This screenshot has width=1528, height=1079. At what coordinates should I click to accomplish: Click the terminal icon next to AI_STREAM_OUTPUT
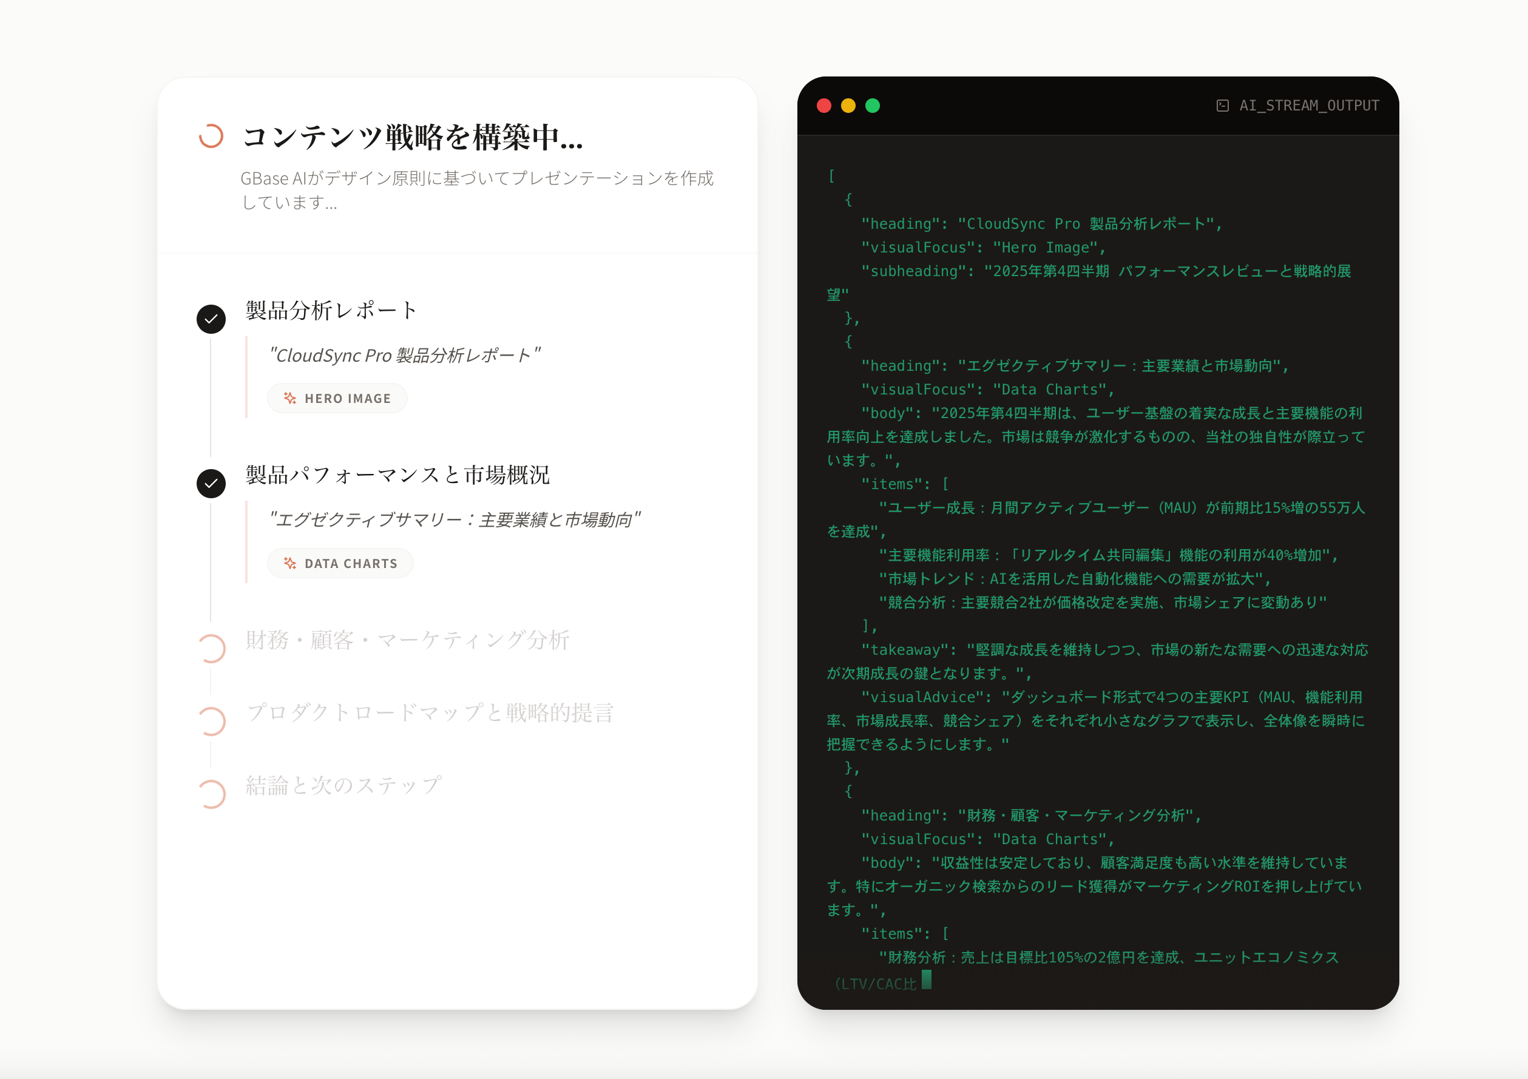pos(1222,105)
